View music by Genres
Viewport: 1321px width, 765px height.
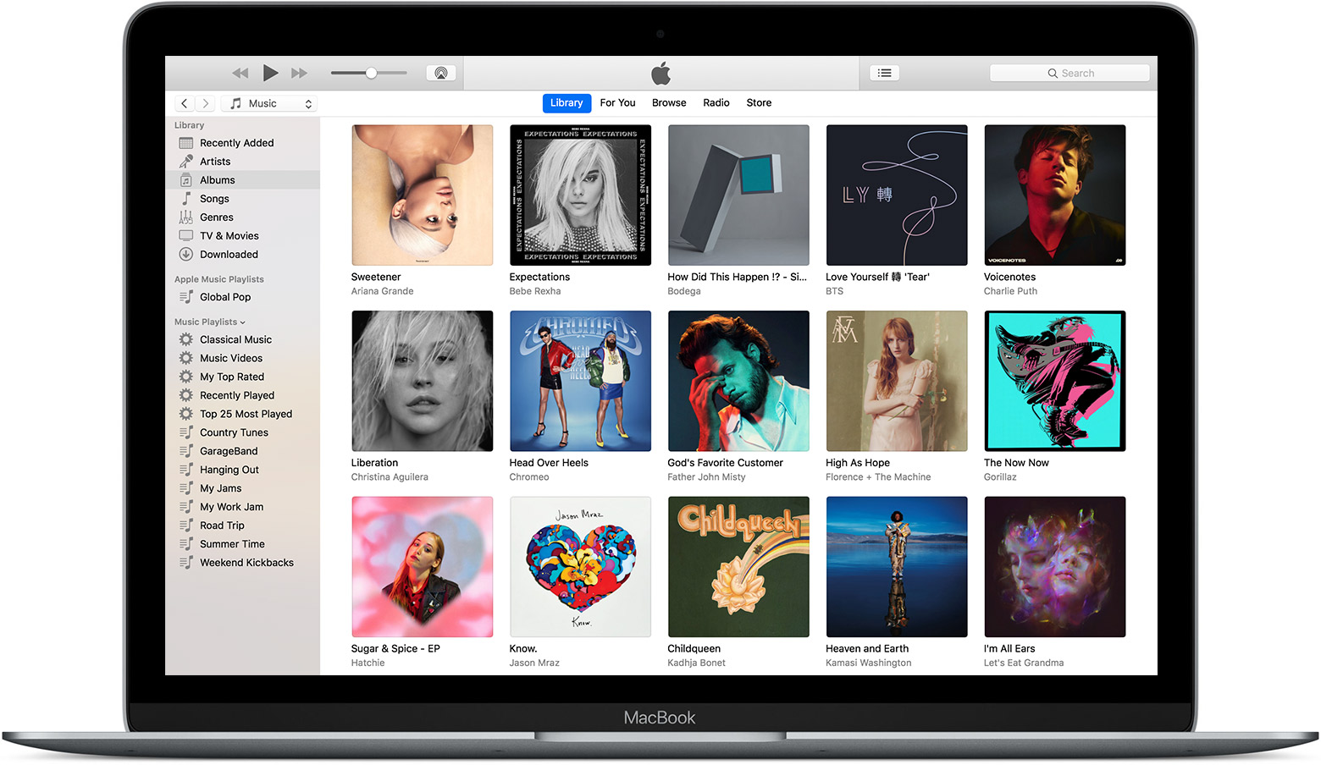click(216, 217)
